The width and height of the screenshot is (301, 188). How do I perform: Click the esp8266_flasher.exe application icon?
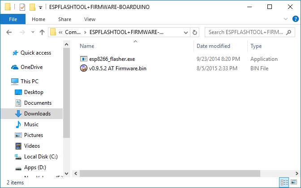pos(83,59)
